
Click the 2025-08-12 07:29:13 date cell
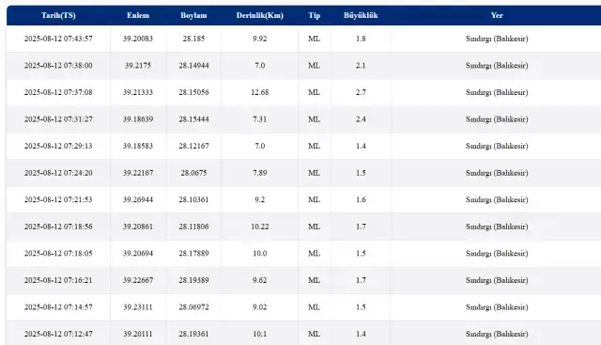pyautogui.click(x=58, y=146)
